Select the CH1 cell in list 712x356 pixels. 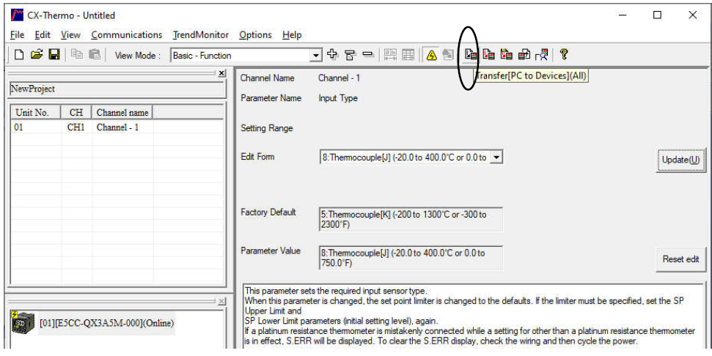[76, 127]
